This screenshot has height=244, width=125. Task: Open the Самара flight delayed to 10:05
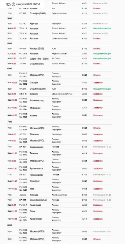point(60,83)
